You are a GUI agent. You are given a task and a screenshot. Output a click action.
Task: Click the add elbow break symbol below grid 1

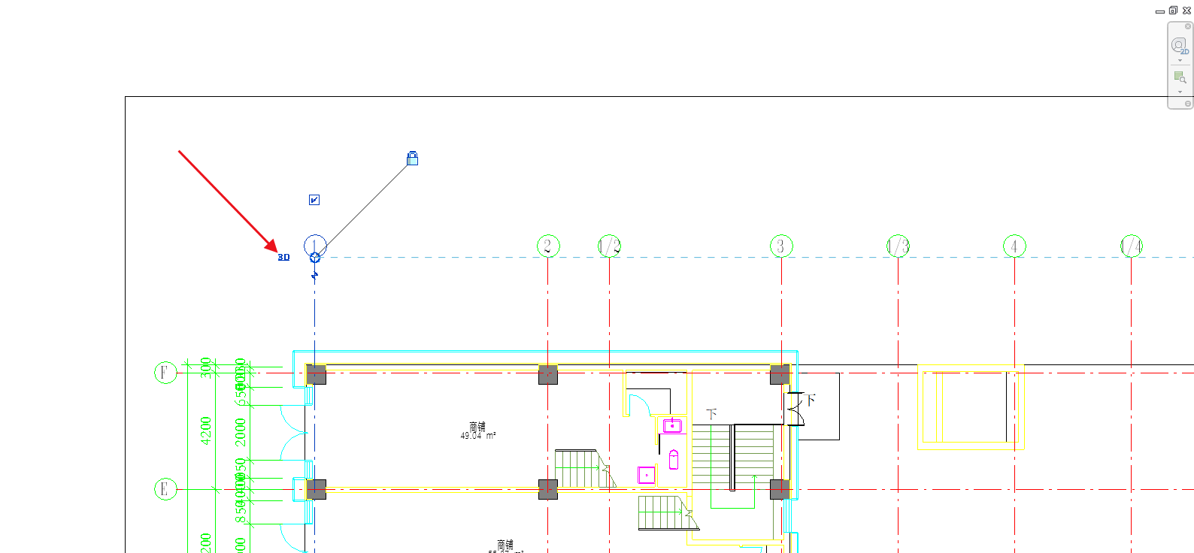pos(314,275)
